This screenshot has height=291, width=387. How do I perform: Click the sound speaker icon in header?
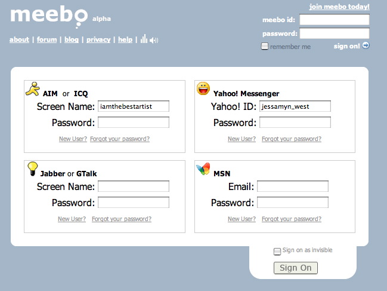pyautogui.click(x=154, y=40)
